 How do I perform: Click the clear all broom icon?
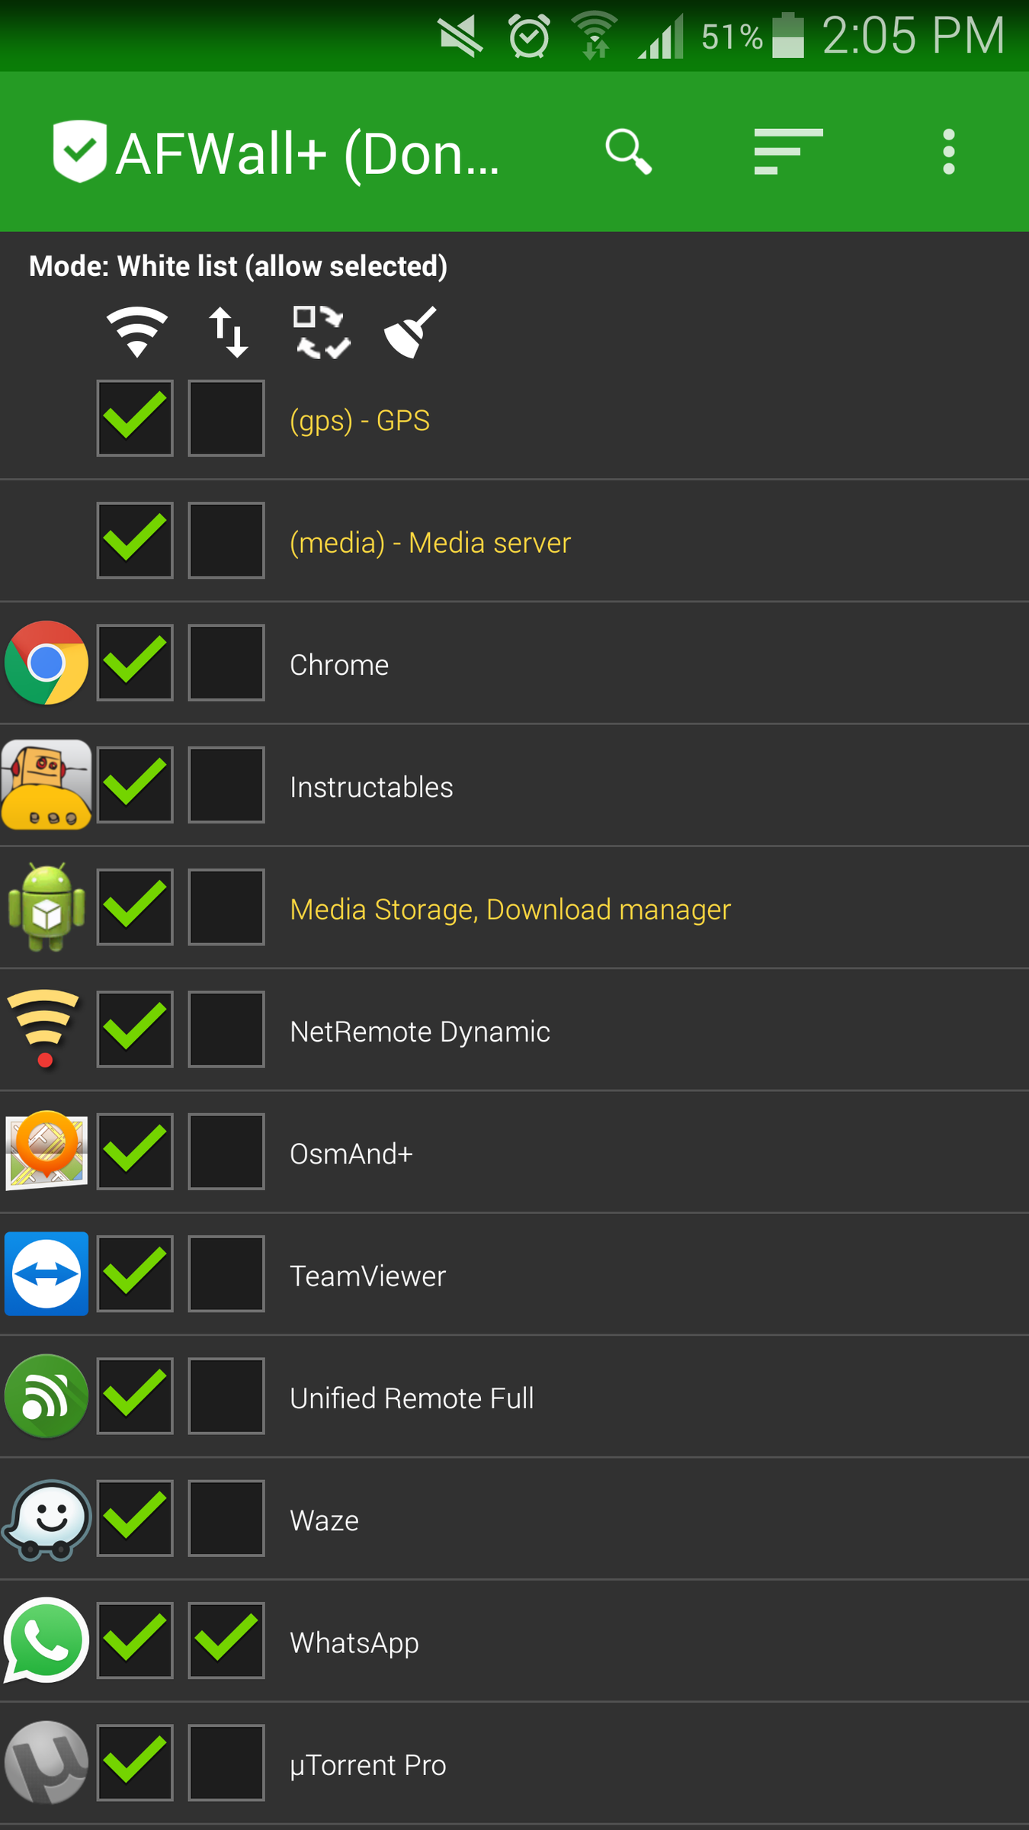click(410, 332)
